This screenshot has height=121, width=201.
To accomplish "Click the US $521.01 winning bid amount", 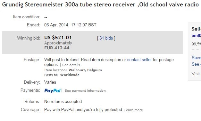I will click(x=58, y=38).
